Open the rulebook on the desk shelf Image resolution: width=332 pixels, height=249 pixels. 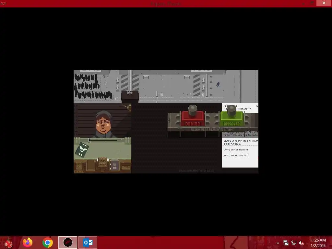[x=114, y=165]
